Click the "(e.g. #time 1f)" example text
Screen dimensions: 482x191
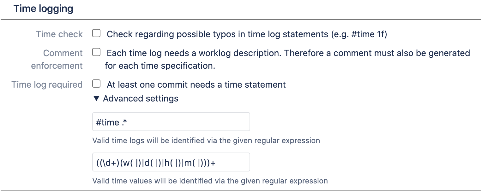(x=359, y=34)
